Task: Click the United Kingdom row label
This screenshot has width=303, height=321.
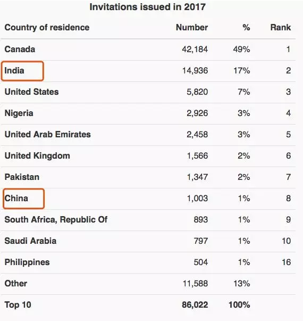Action: click(37, 156)
